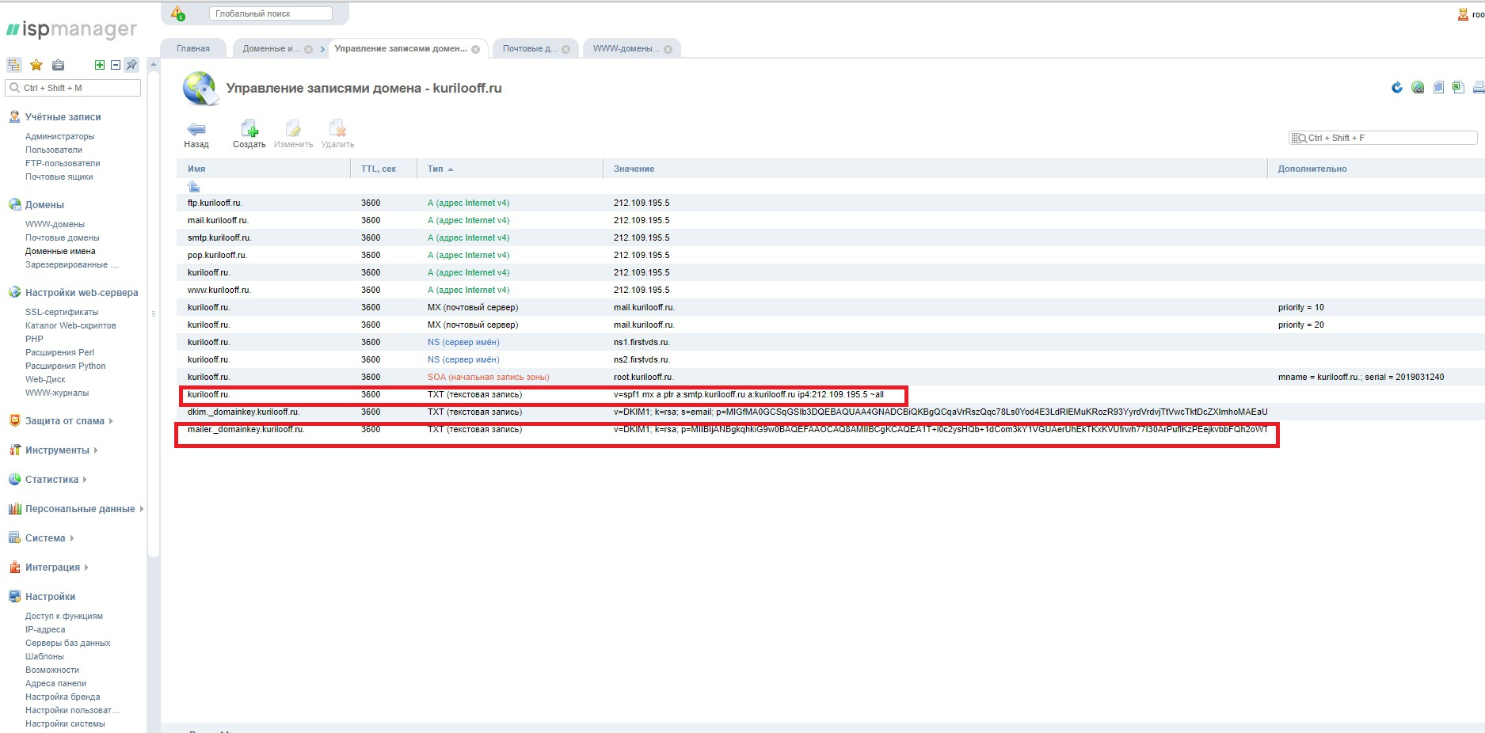Refresh the records list icon
Image resolution: width=1485 pixels, height=733 pixels.
pos(1397,88)
